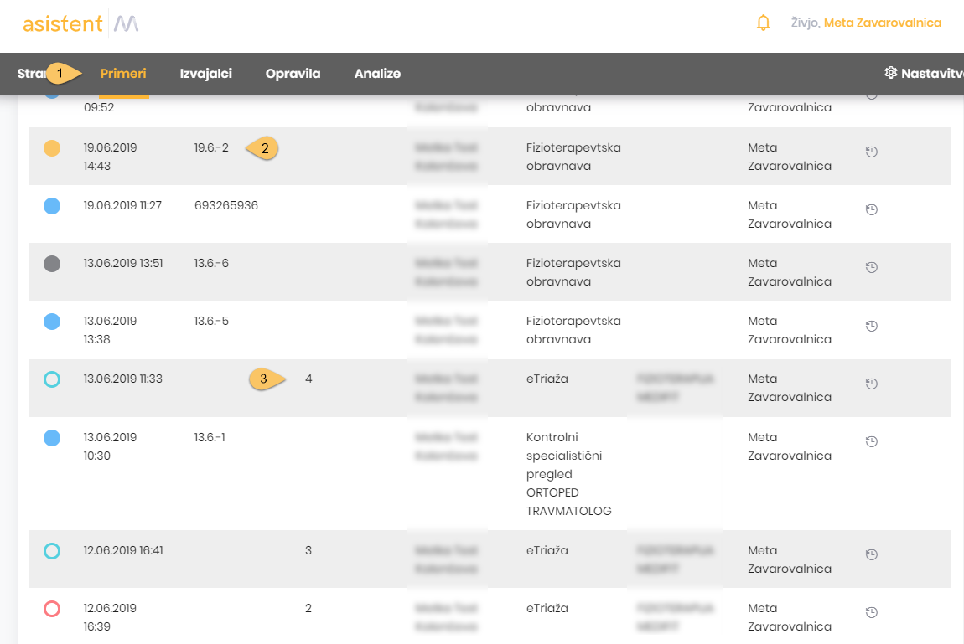The width and height of the screenshot is (964, 644).
Task: Open history icon for 13.6.-5 row
Action: [x=871, y=326]
